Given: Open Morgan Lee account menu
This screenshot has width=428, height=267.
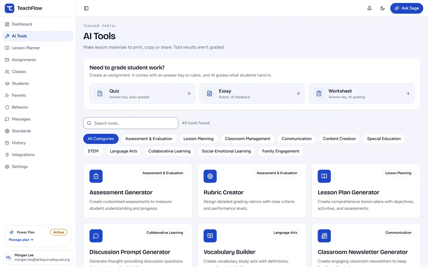Looking at the screenshot, I should click(38, 257).
